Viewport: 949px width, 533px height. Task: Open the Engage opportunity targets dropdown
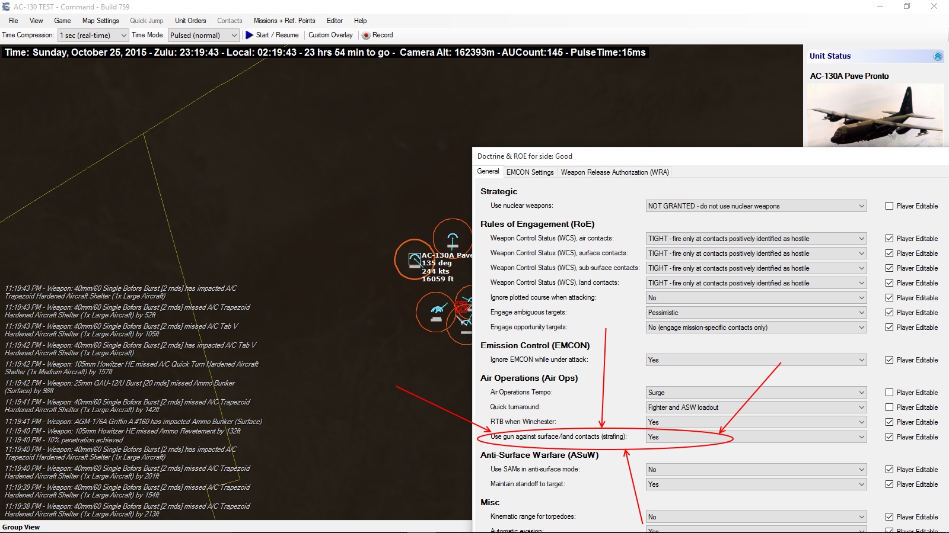[x=756, y=327]
